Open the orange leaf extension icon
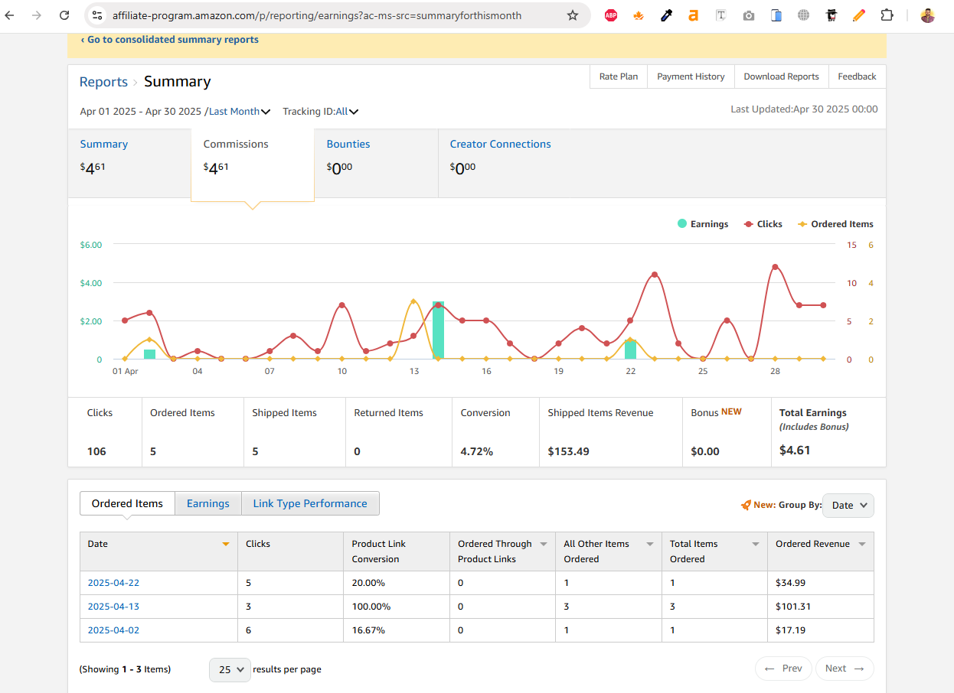Image resolution: width=954 pixels, height=693 pixels. [639, 15]
